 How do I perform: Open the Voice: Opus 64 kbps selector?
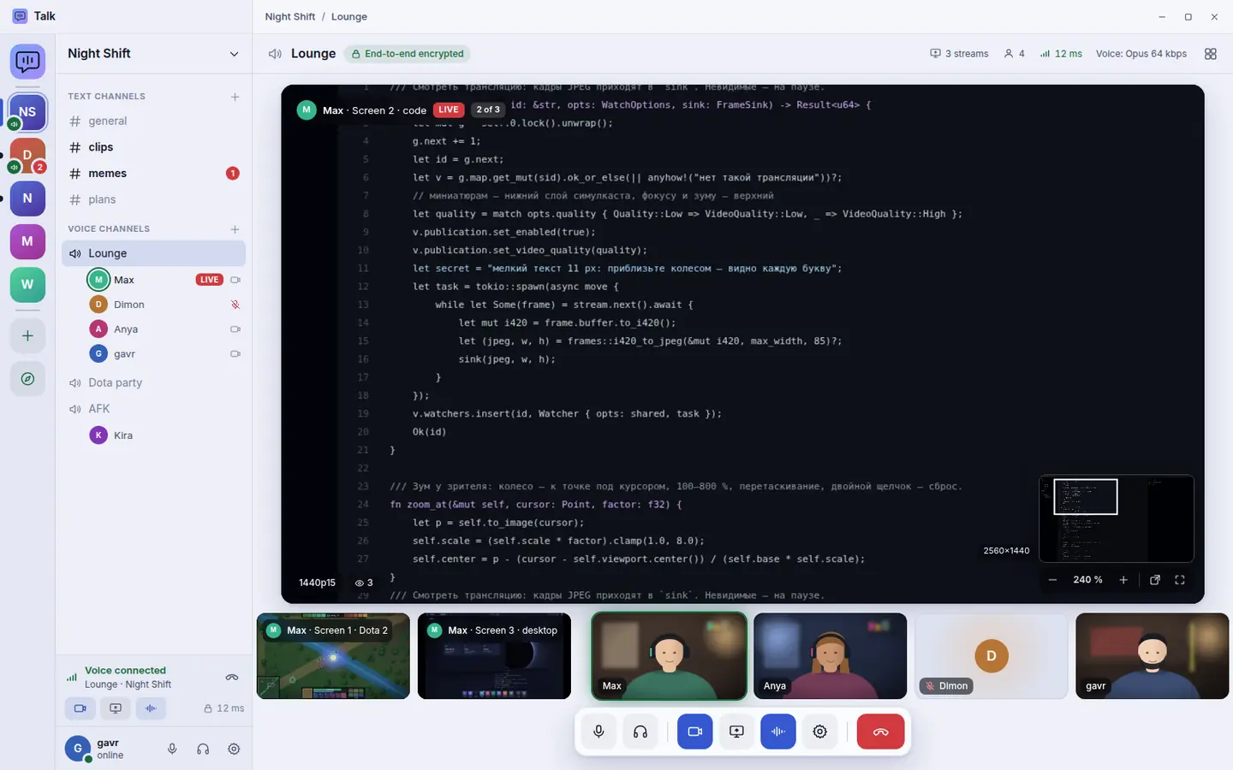coord(1141,54)
